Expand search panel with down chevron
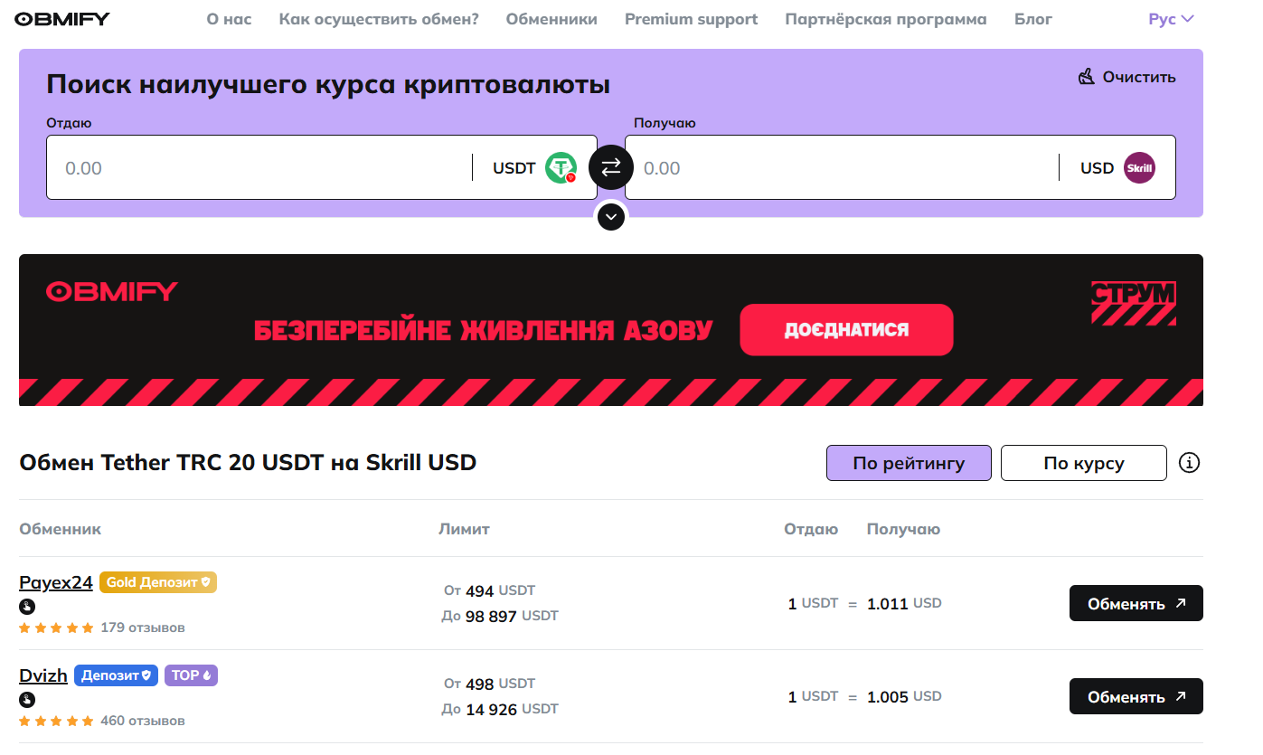 (611, 217)
